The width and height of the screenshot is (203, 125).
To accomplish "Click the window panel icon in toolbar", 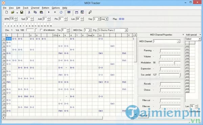I will (x=76, y=12).
